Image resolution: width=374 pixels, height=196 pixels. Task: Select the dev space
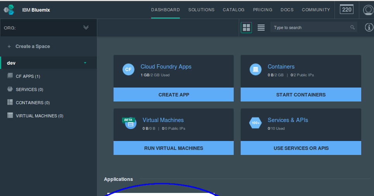click(49, 63)
